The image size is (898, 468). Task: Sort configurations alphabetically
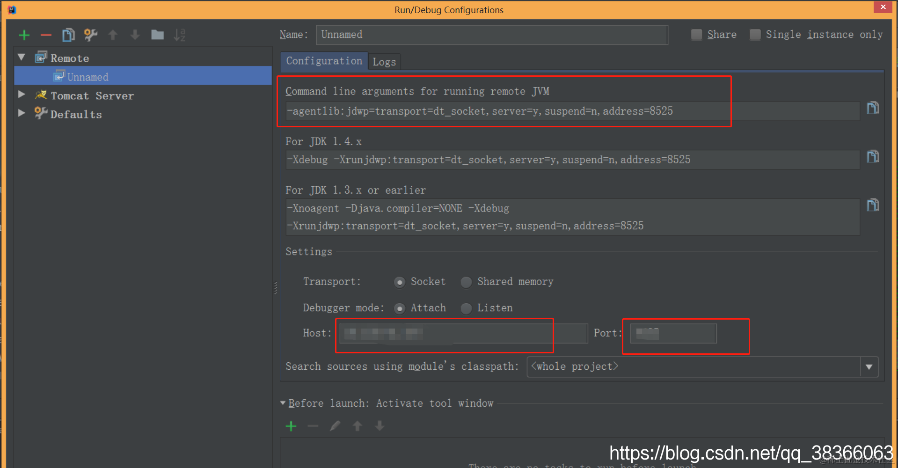pyautogui.click(x=180, y=35)
